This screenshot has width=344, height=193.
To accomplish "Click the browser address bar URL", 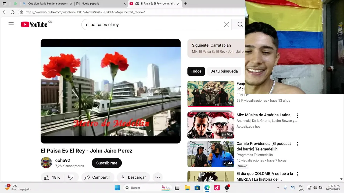I will (85, 12).
